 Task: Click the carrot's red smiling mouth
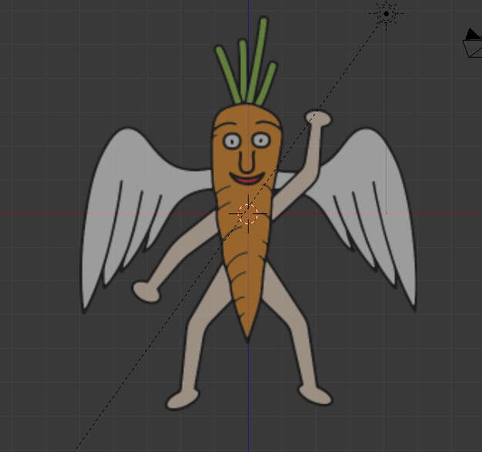tap(247, 180)
